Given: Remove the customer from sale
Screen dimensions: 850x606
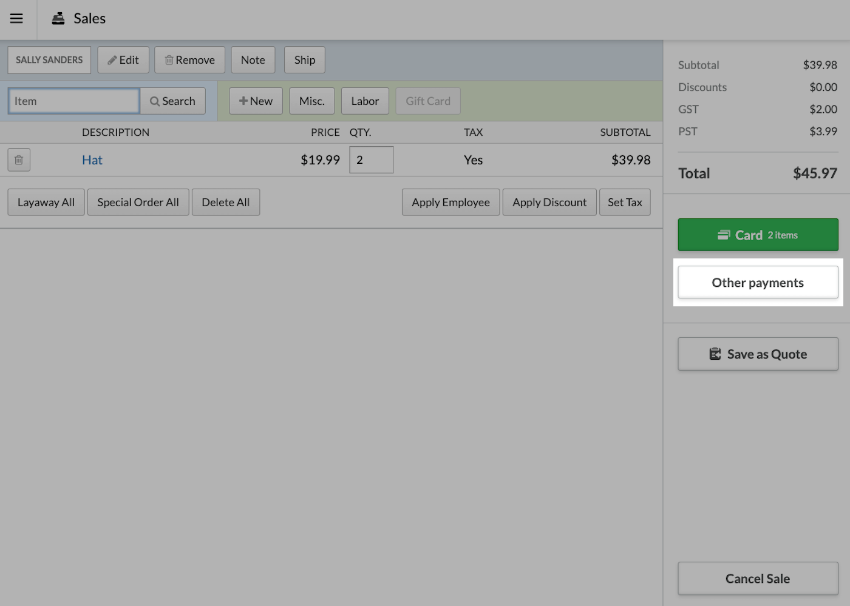Looking at the screenshot, I should (x=189, y=60).
